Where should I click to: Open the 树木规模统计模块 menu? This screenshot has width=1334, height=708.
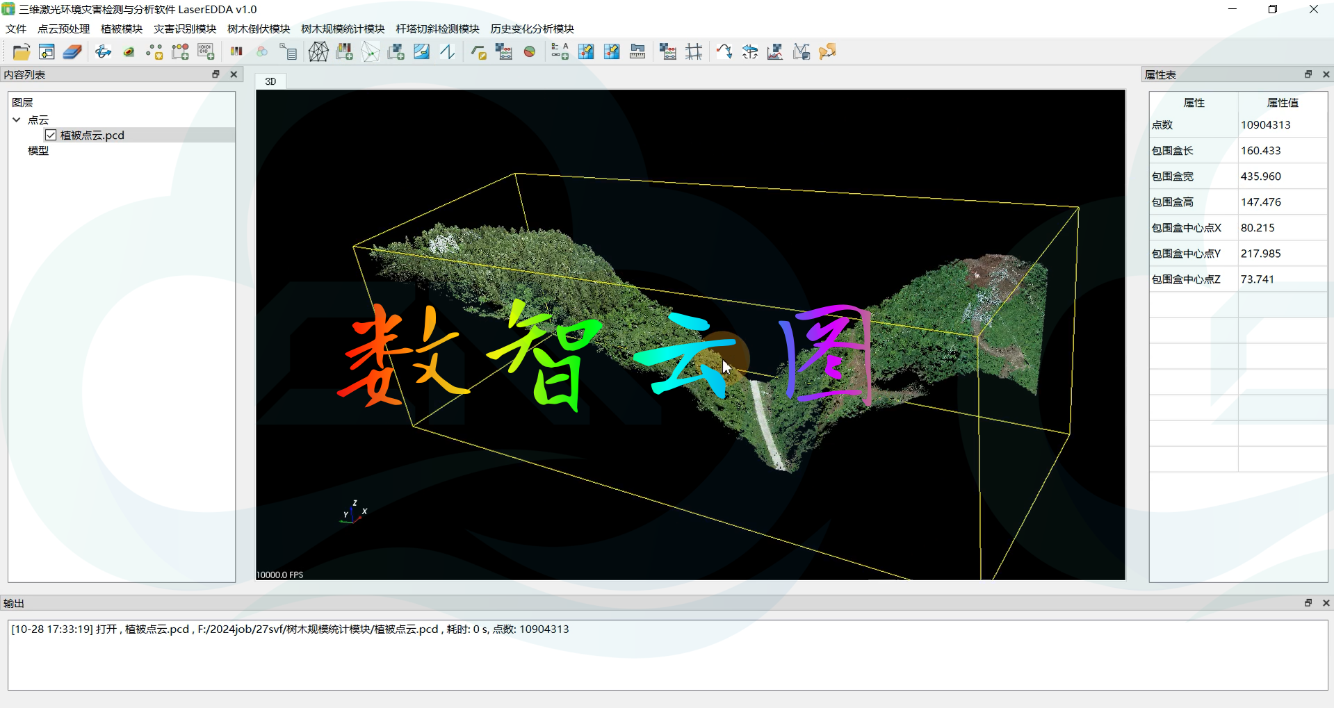point(343,28)
